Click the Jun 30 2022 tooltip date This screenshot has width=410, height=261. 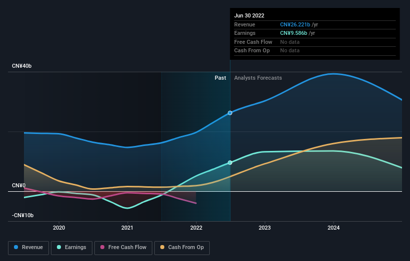249,15
